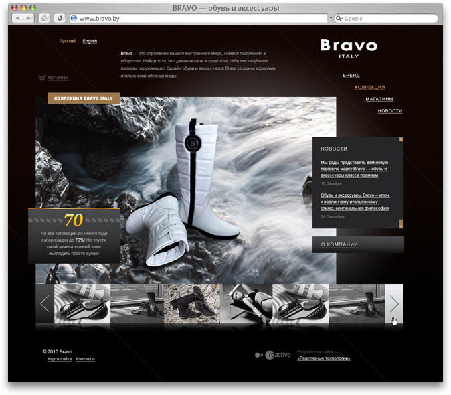Click the www.bravo.by address field
Image resolution: width=451 pixels, height=395 pixels.
(x=199, y=19)
